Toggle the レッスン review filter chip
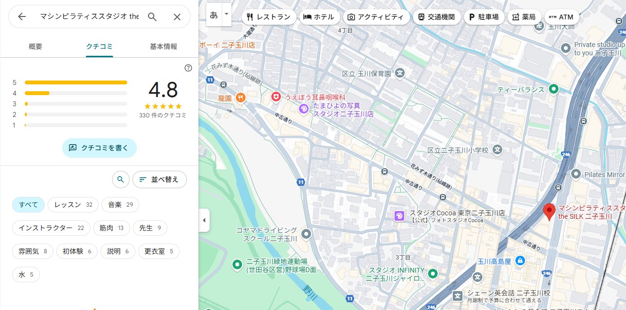Viewport: 626px width, 310px height. [73, 205]
